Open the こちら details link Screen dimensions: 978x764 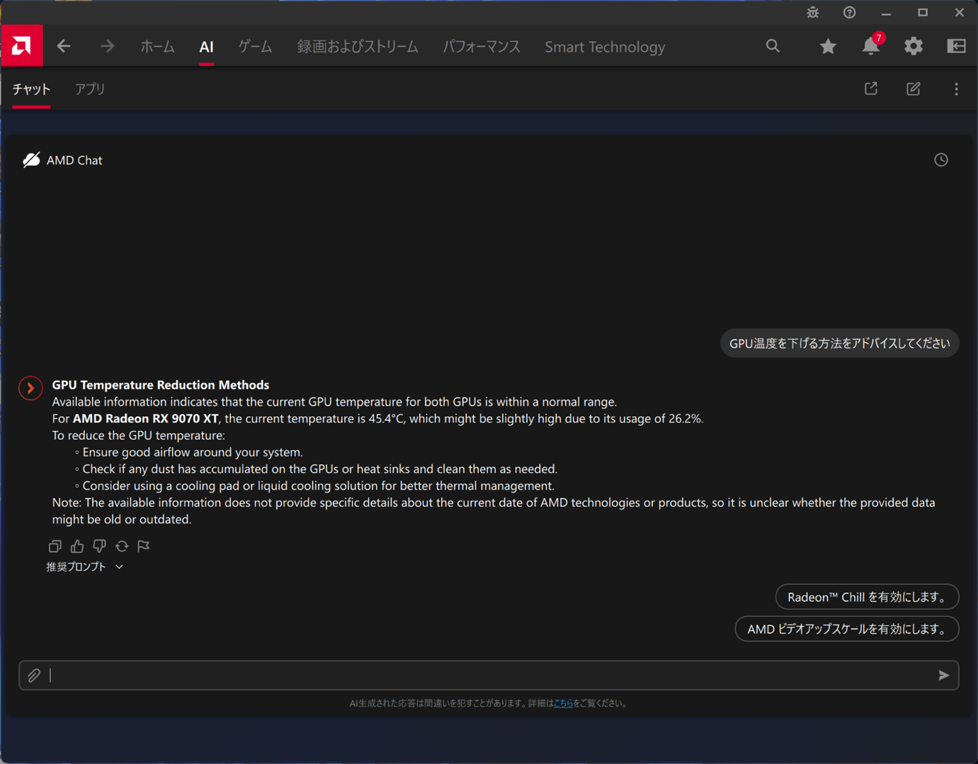tap(563, 703)
